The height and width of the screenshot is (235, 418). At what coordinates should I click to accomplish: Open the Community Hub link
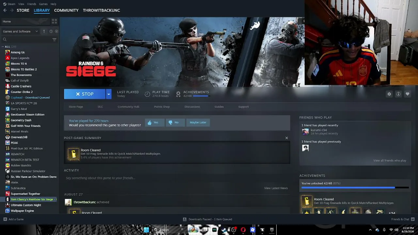(128, 107)
